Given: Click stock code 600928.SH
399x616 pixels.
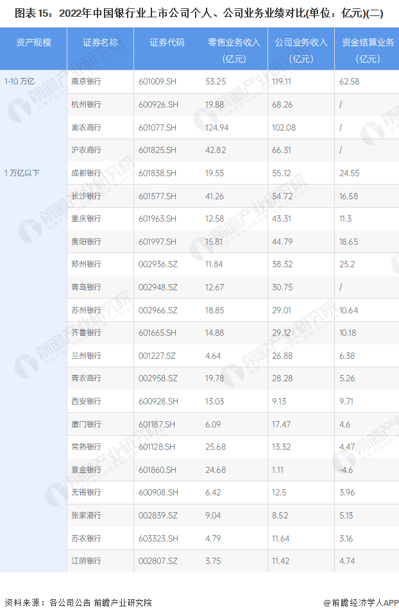Looking at the screenshot, I should point(158,401).
